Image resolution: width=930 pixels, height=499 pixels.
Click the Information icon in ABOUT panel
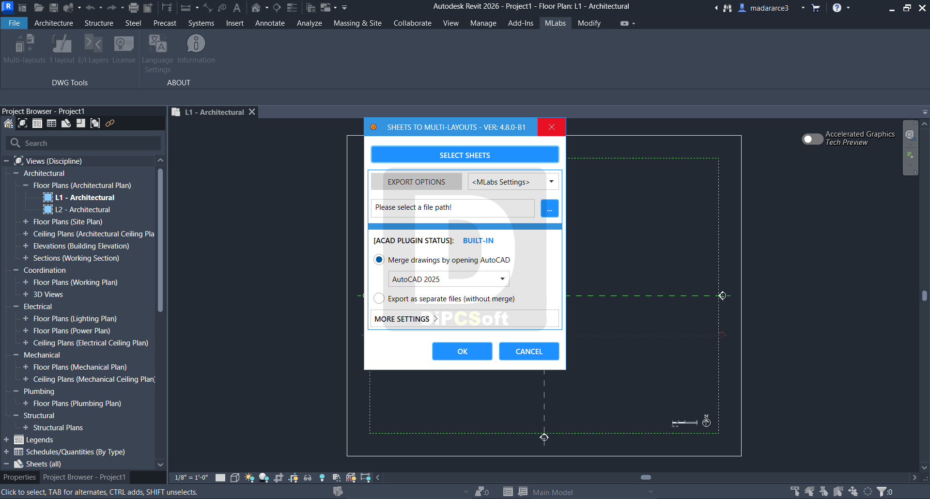pyautogui.click(x=196, y=44)
